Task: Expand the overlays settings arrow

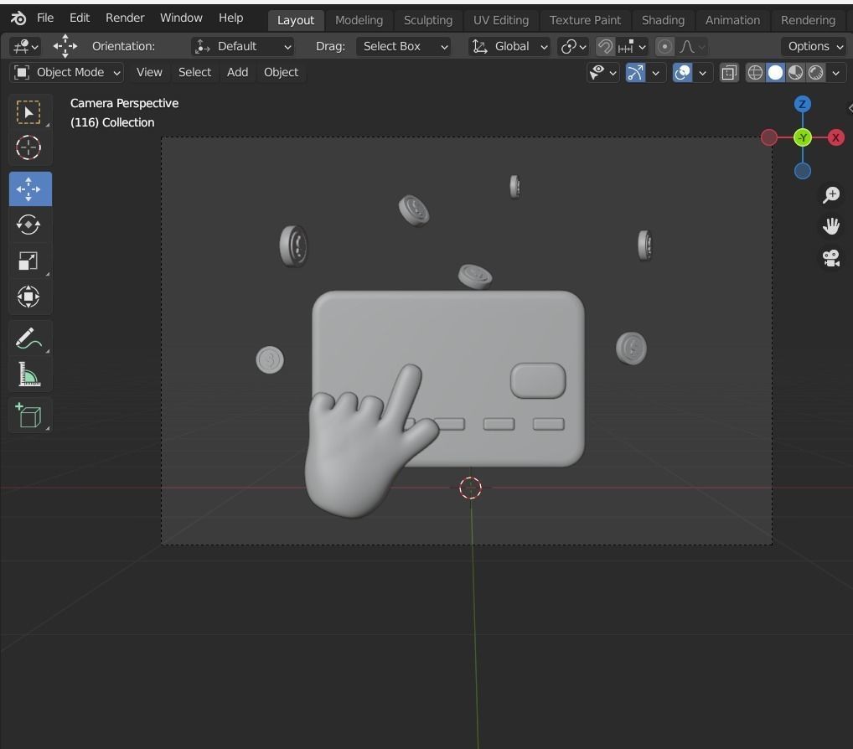Action: point(702,72)
